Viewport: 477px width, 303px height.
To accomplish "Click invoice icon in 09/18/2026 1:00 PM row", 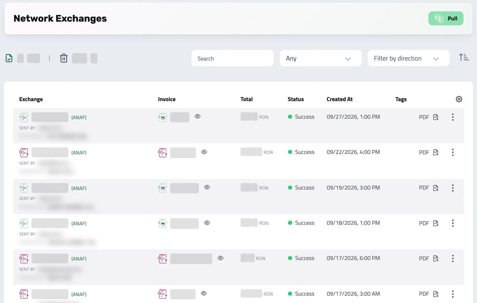I will (x=162, y=223).
